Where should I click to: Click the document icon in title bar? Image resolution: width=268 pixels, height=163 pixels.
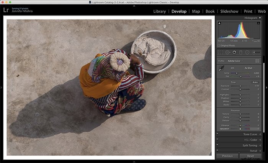point(90,2)
